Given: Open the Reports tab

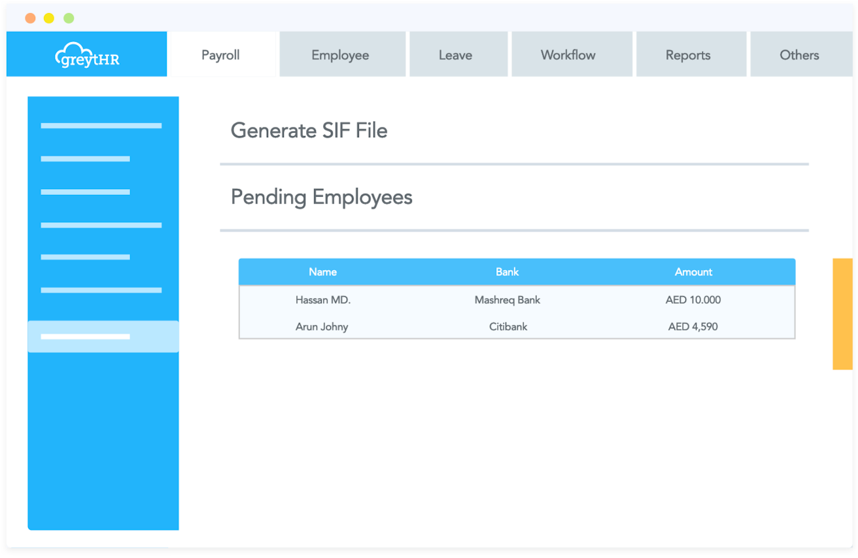Looking at the screenshot, I should [x=687, y=55].
